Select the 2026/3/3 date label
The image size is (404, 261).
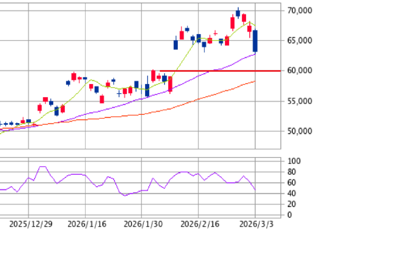coord(257,224)
